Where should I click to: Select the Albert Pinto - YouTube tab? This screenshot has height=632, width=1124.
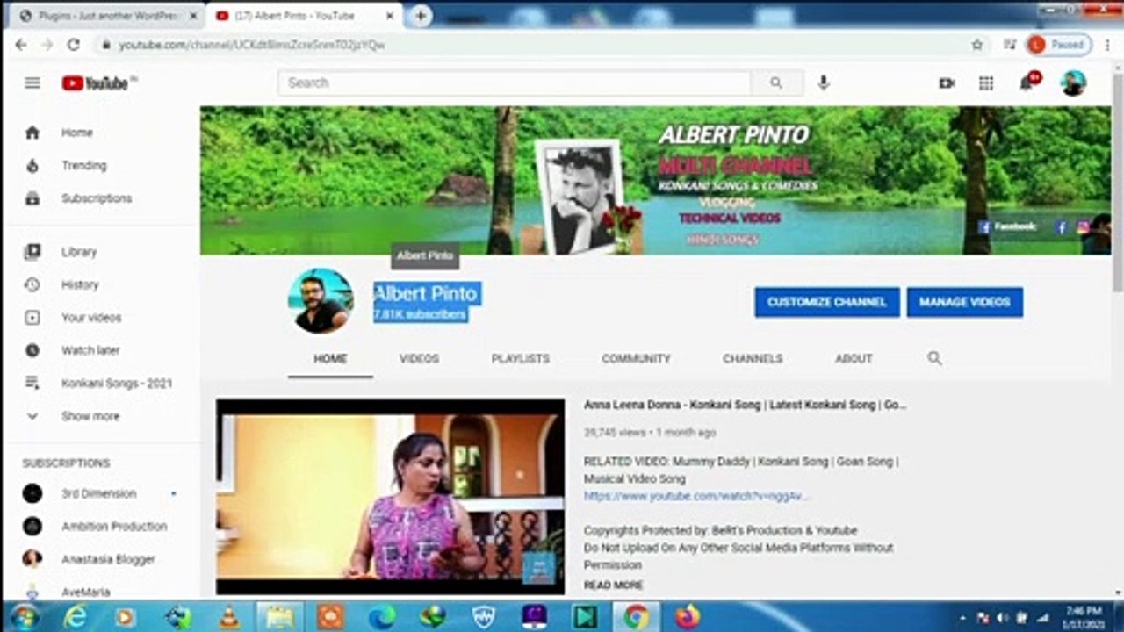pyautogui.click(x=305, y=16)
